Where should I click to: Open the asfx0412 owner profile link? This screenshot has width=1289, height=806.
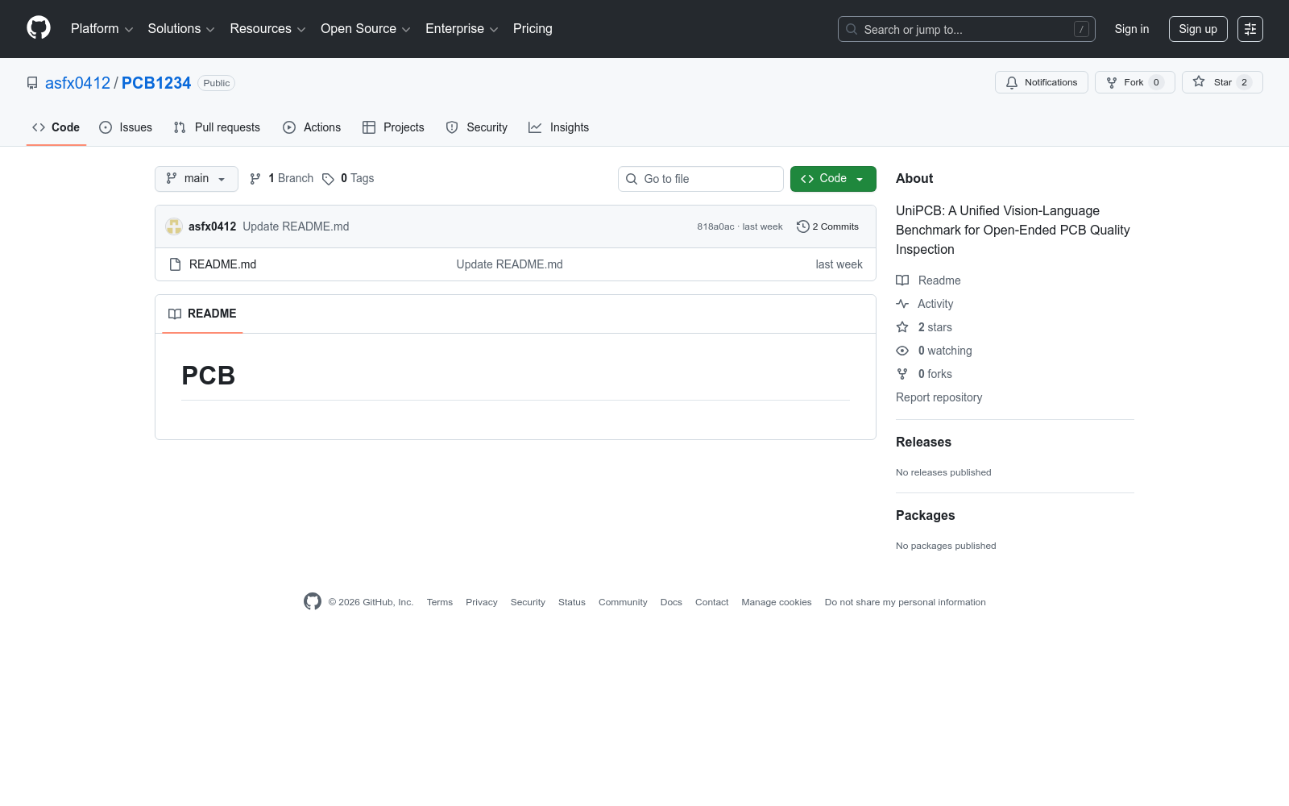pyautogui.click(x=77, y=83)
